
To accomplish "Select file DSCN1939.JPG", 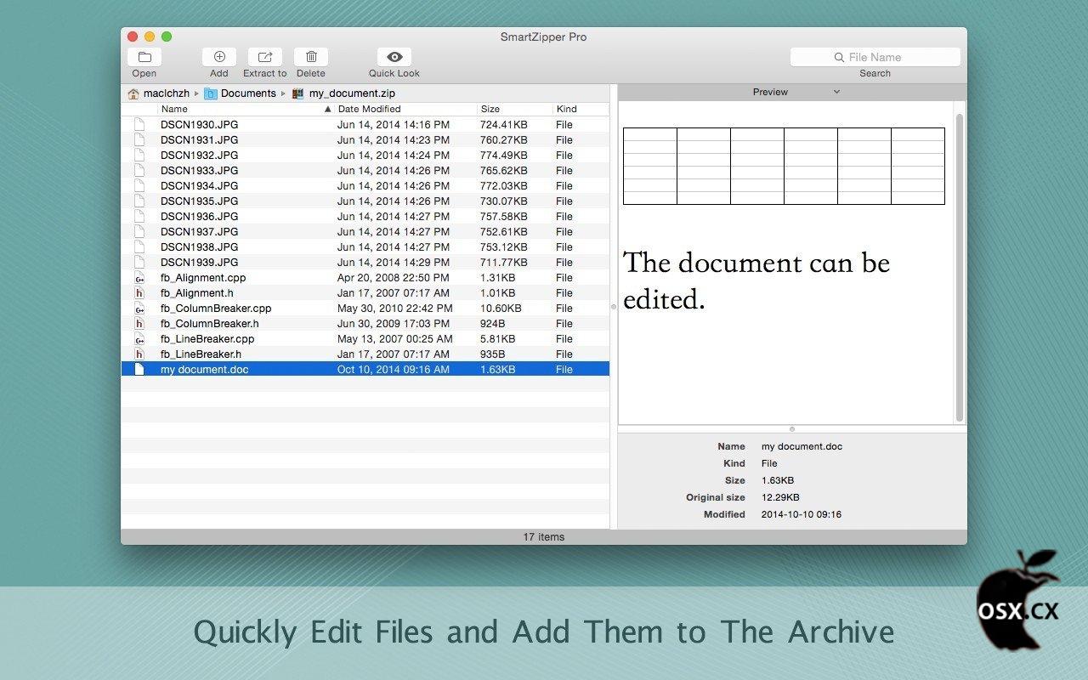I will (x=365, y=263).
